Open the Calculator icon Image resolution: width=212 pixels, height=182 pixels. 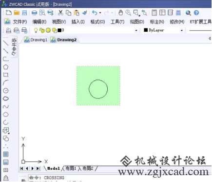click(178, 13)
